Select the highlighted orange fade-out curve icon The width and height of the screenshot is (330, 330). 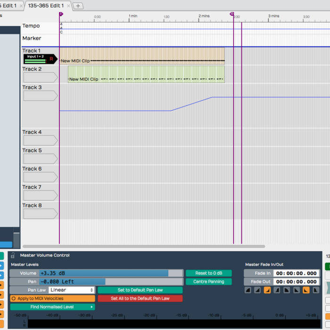click(306, 290)
